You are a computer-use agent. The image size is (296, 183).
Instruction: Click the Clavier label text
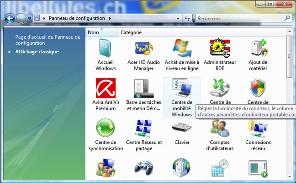click(x=182, y=142)
